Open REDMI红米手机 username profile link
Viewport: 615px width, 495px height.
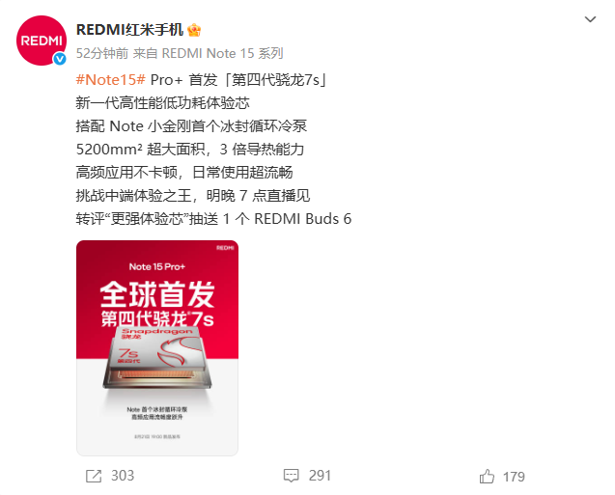pos(129,30)
